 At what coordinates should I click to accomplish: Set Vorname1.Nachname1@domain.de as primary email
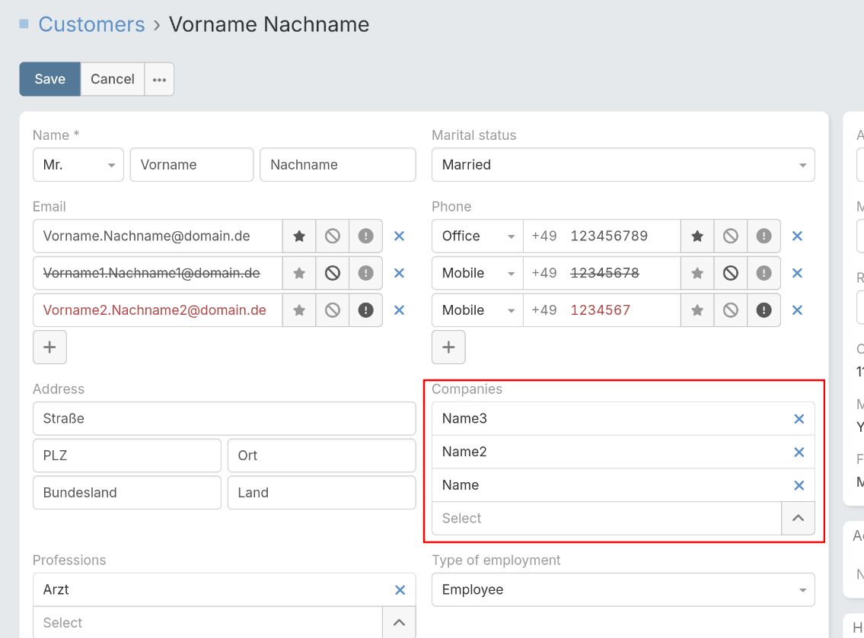299,273
